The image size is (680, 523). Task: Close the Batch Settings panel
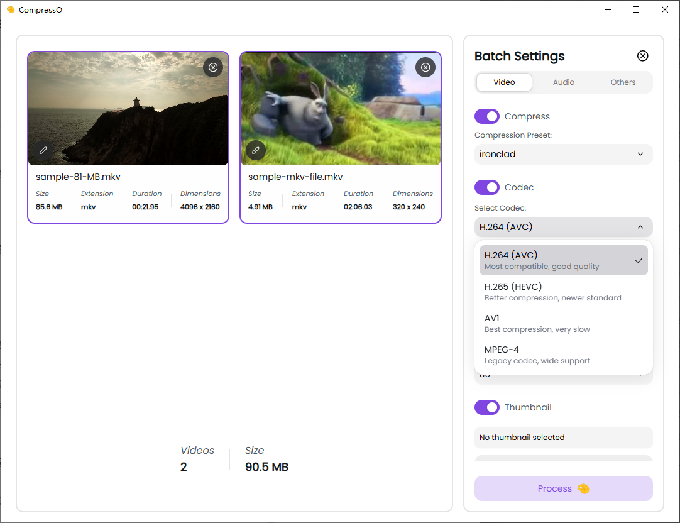pos(643,56)
